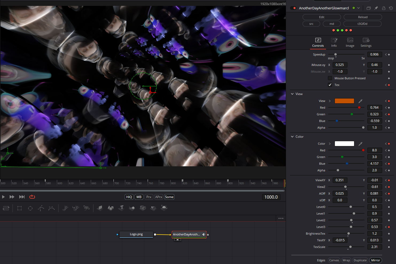Open the Settings tab
The width and height of the screenshot is (396, 264).
point(366,42)
